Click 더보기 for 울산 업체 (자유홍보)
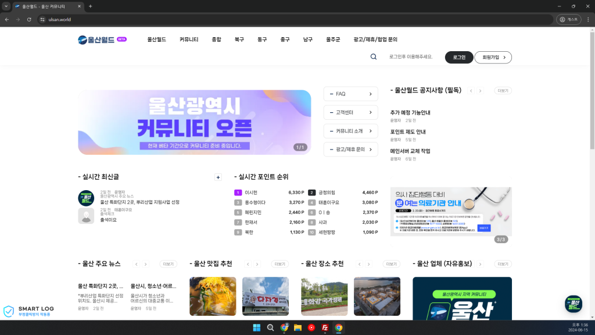The image size is (595, 335). click(503, 264)
